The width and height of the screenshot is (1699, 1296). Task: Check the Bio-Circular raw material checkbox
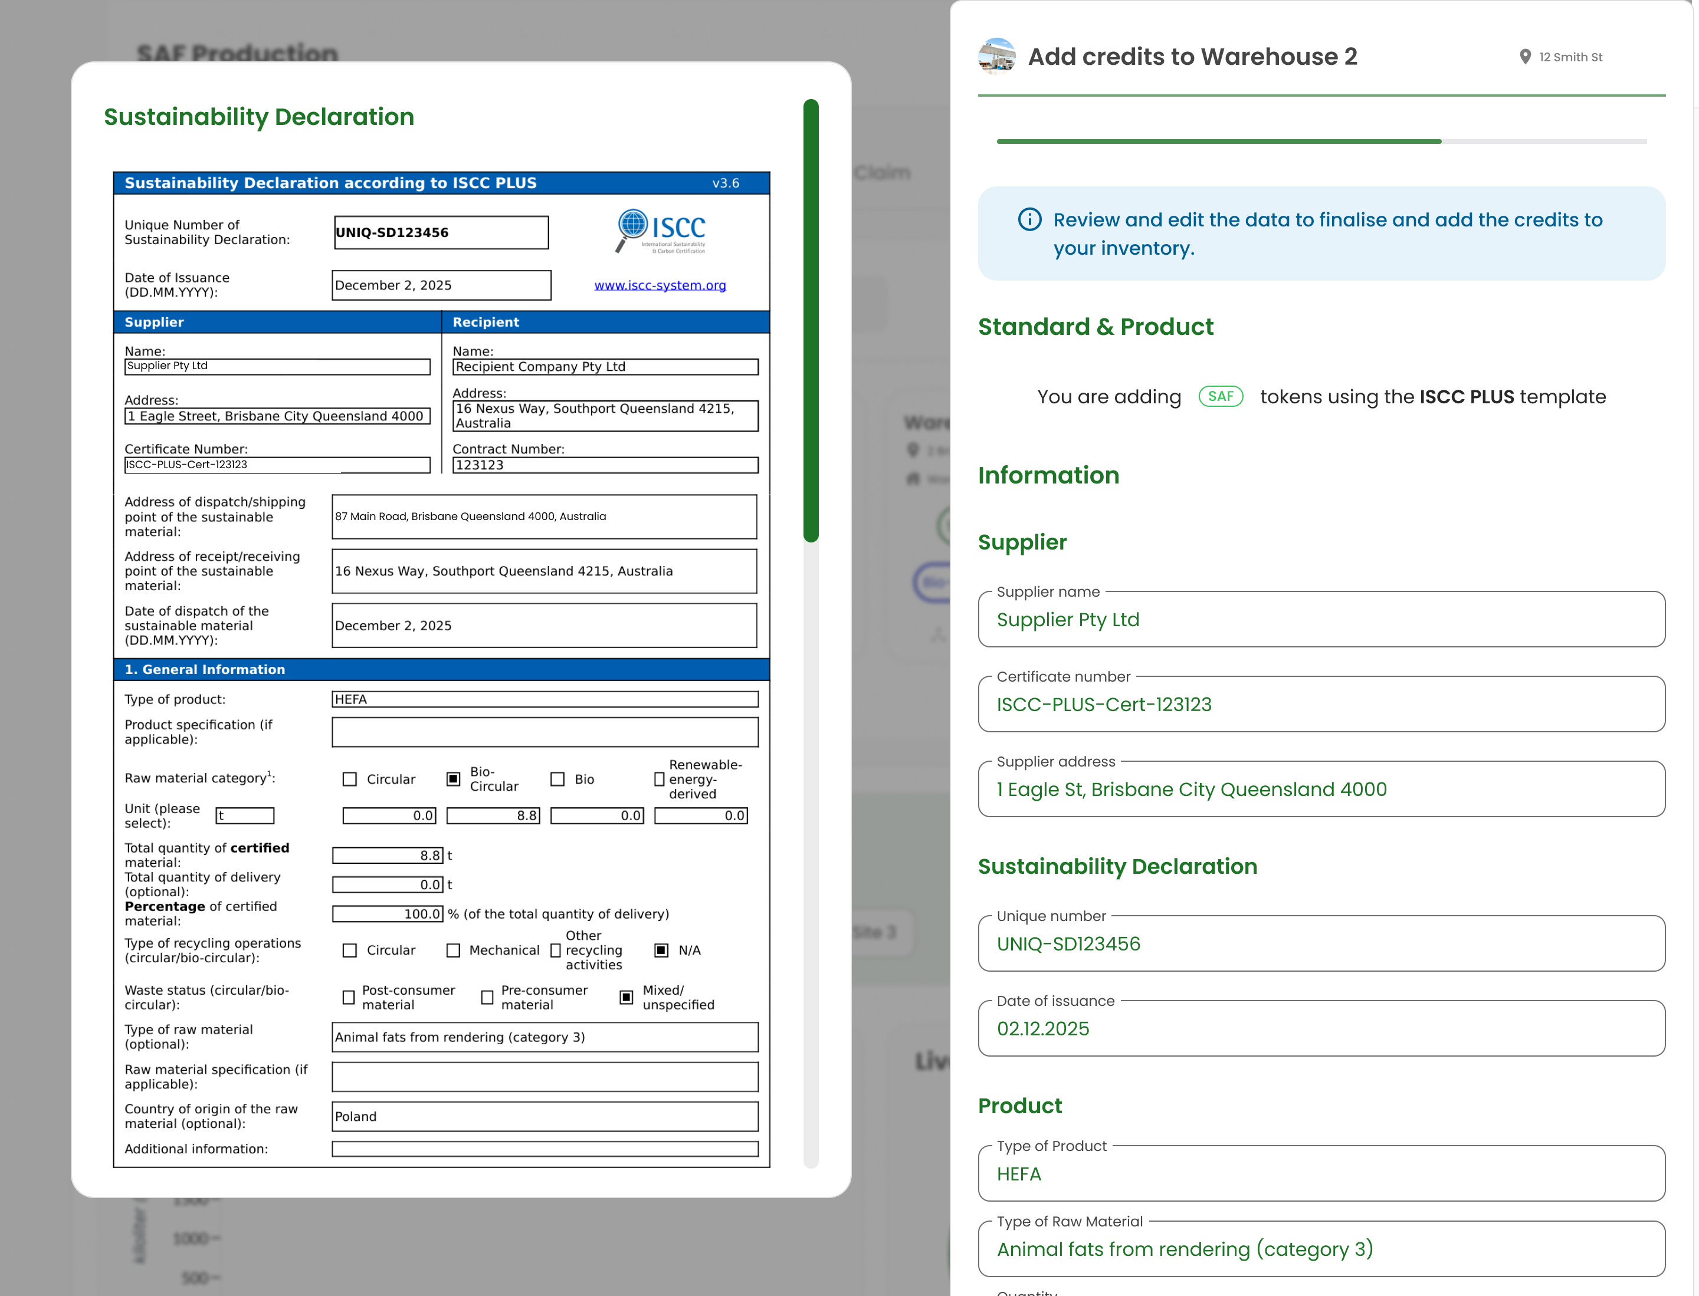[x=454, y=779]
